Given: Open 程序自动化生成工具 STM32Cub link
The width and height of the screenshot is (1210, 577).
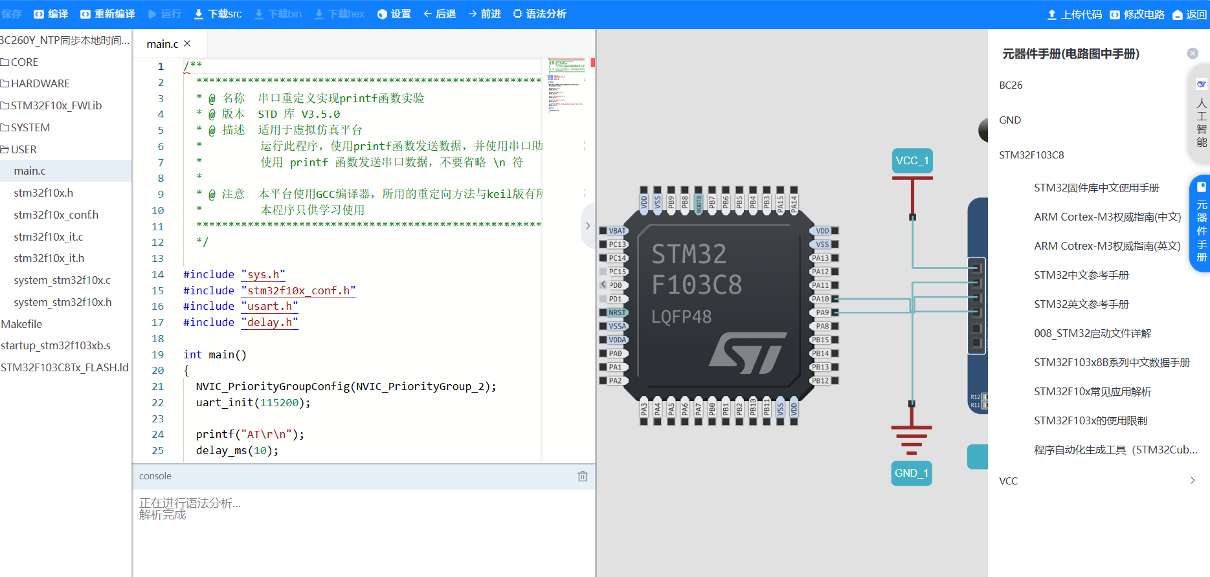Looking at the screenshot, I should pos(1115,450).
